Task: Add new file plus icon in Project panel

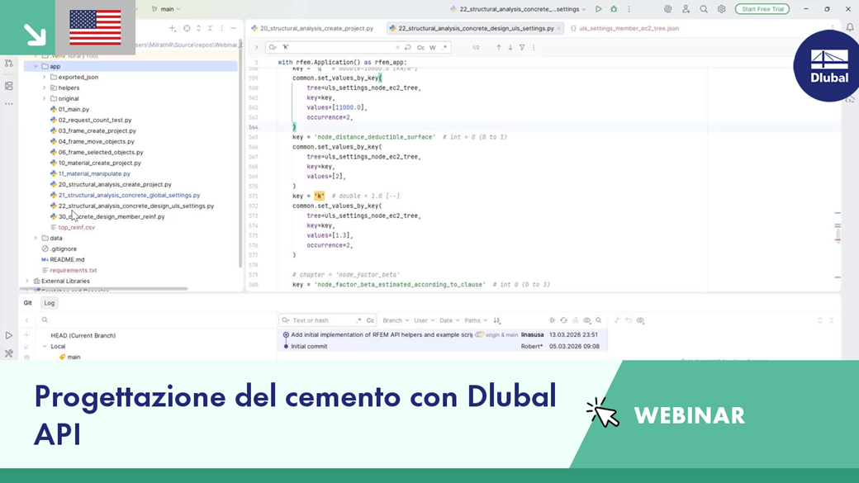Action: click(x=172, y=28)
